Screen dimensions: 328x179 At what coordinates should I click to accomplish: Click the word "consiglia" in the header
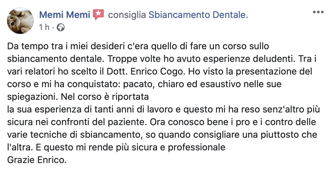(x=127, y=15)
